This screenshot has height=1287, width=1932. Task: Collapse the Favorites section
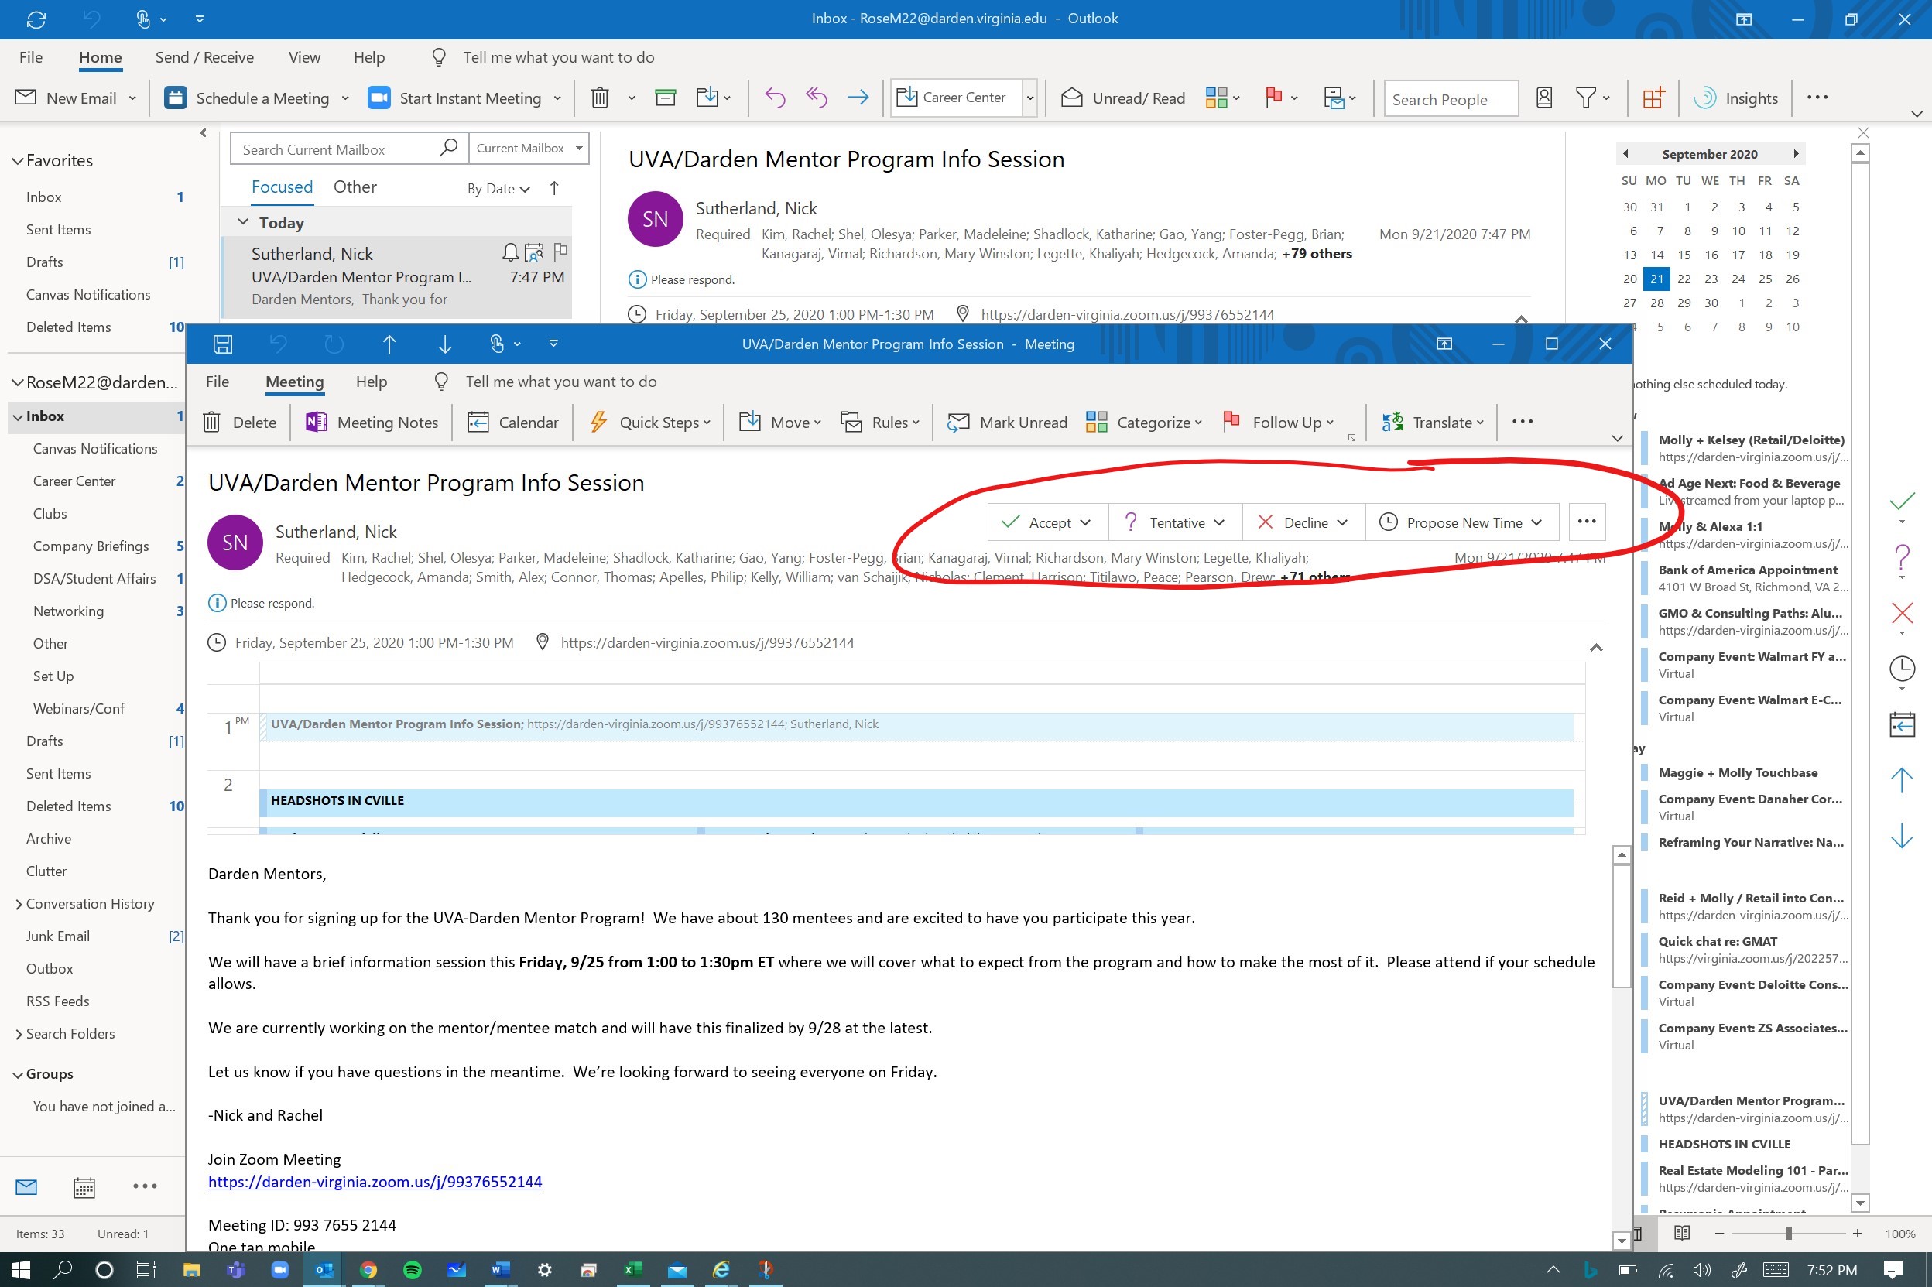pos(16,161)
